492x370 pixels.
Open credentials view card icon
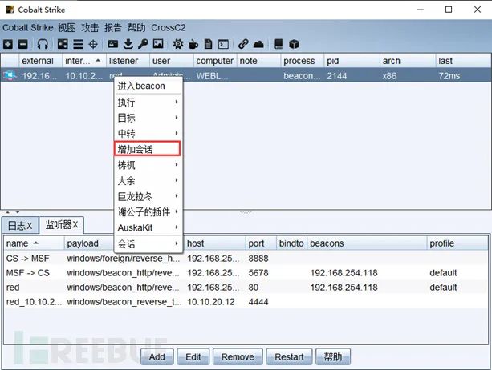(112, 44)
